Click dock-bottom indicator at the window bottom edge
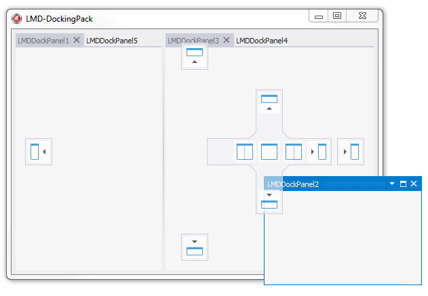This screenshot has width=428, height=296. pyautogui.click(x=195, y=247)
